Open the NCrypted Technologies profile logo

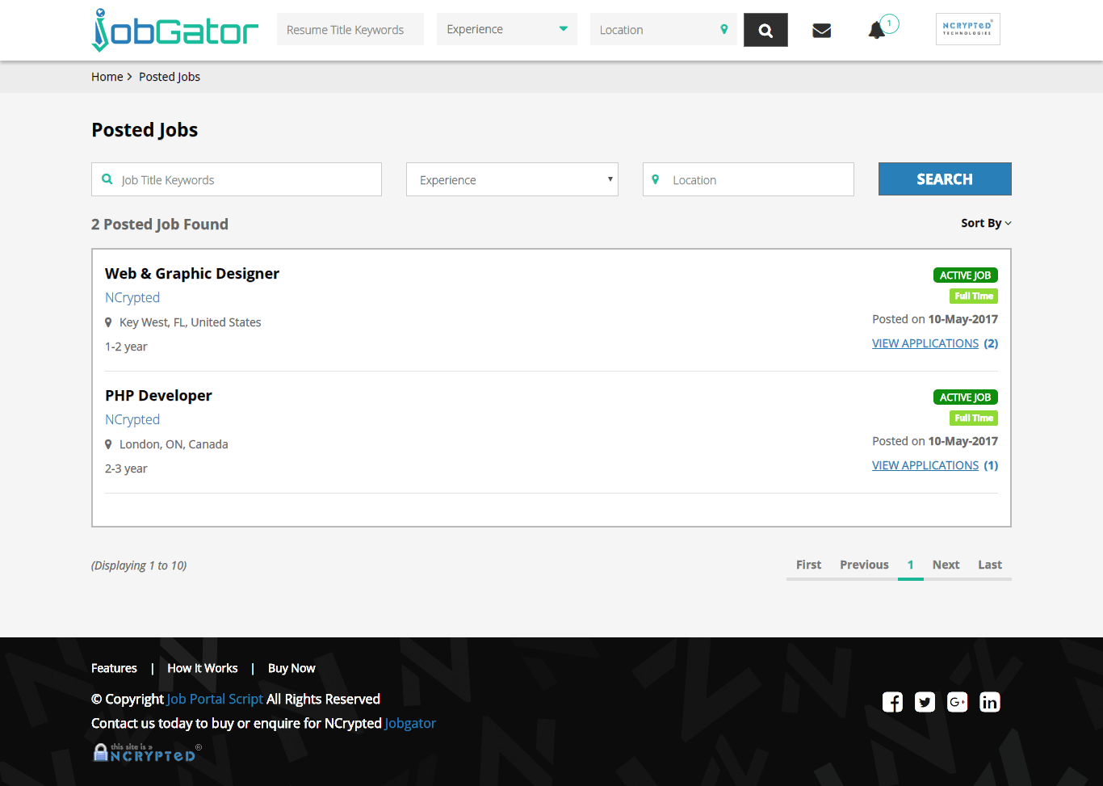[968, 29]
